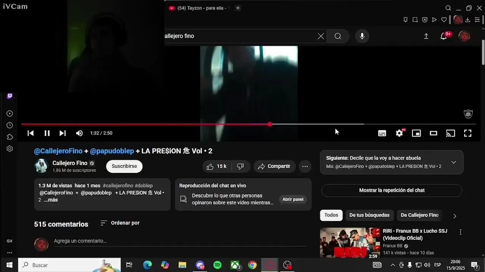Open the RiRi - Franux BB video thumbnail

350,243
